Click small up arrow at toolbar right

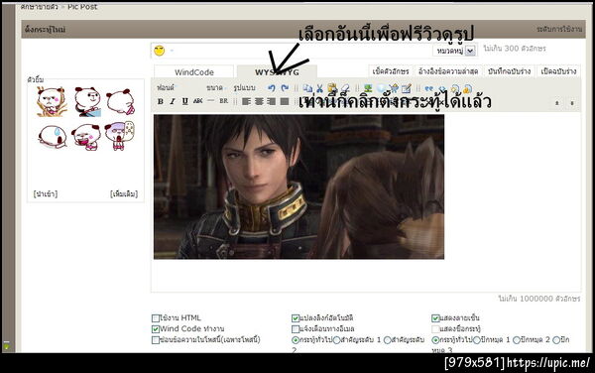tap(557, 103)
